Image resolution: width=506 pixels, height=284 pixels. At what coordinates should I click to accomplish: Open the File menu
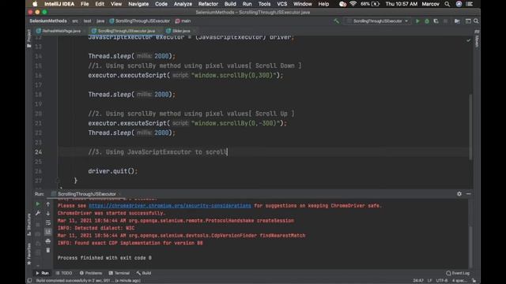point(85,4)
